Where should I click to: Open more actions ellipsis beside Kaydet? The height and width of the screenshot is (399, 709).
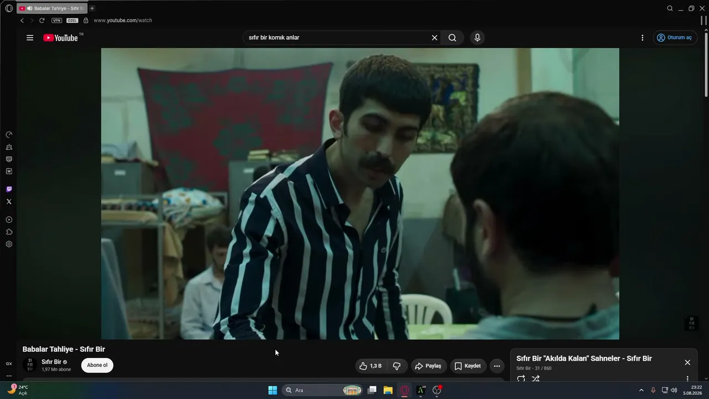pos(497,366)
